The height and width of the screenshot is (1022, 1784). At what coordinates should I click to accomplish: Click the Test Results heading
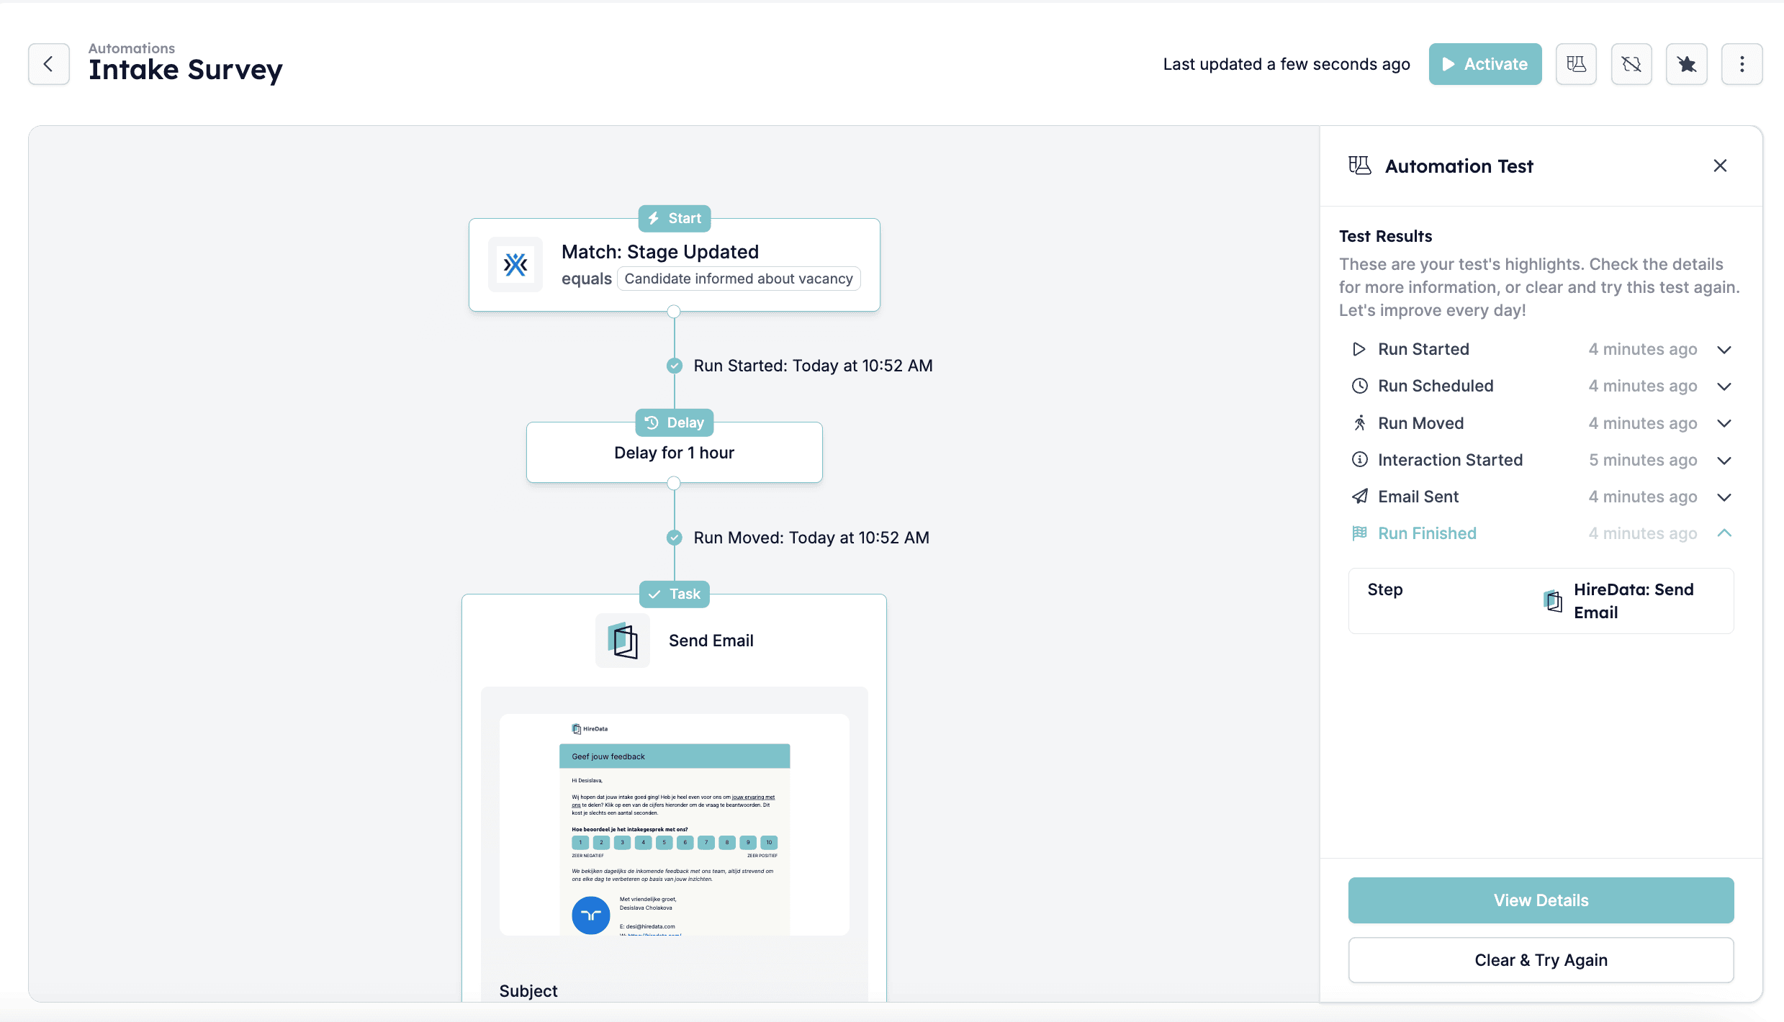[1385, 236]
